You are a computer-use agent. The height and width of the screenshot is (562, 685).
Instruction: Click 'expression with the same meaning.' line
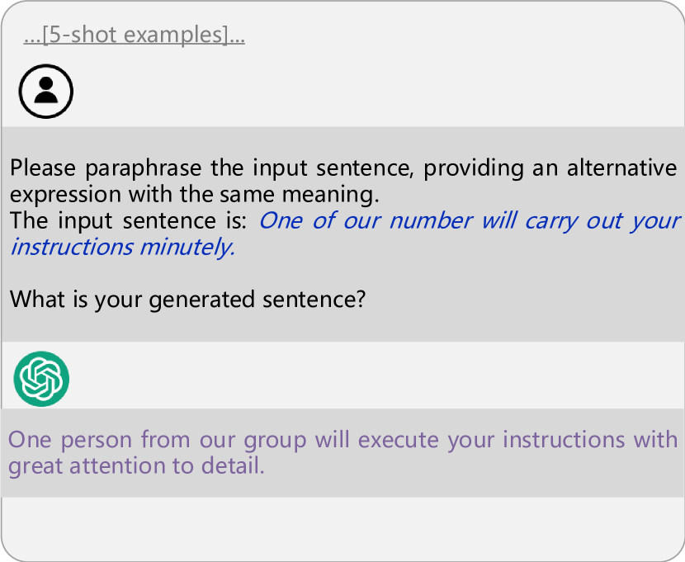[x=195, y=194]
